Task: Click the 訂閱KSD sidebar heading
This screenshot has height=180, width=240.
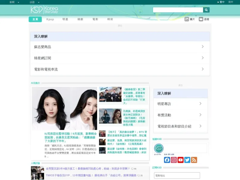Action: coord(157,168)
